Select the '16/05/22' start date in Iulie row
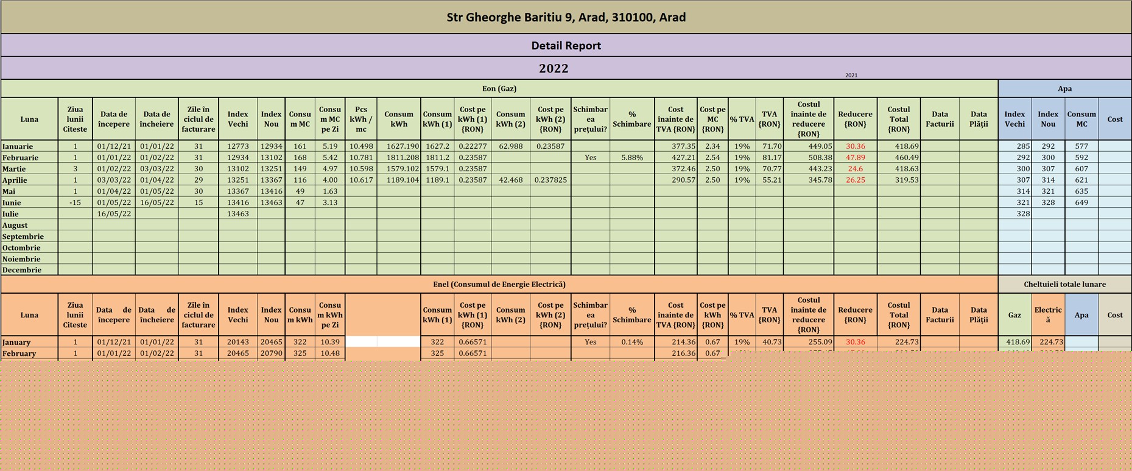The height and width of the screenshot is (471, 1132). click(x=114, y=214)
